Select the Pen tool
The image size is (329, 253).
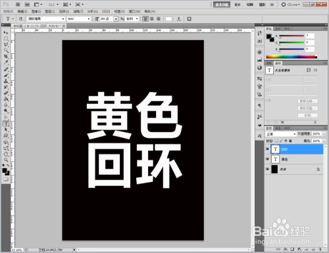(x=6, y=118)
